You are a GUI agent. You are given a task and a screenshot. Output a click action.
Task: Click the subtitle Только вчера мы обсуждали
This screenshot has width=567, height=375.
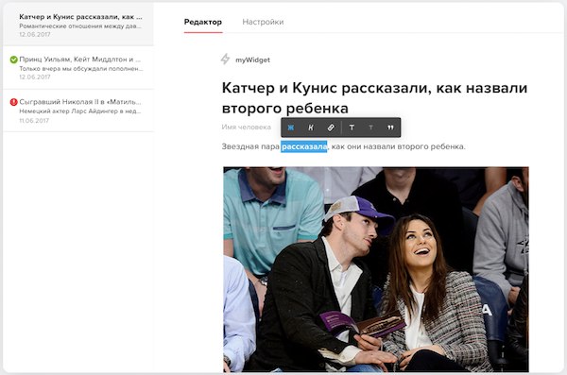pos(81,69)
